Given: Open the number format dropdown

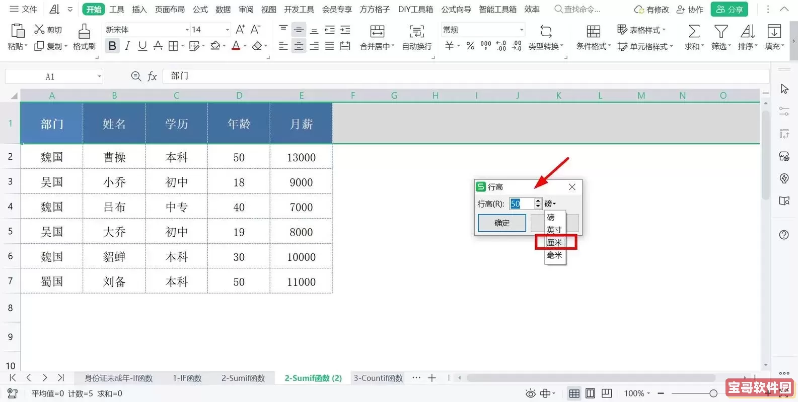Looking at the screenshot, I should point(522,30).
